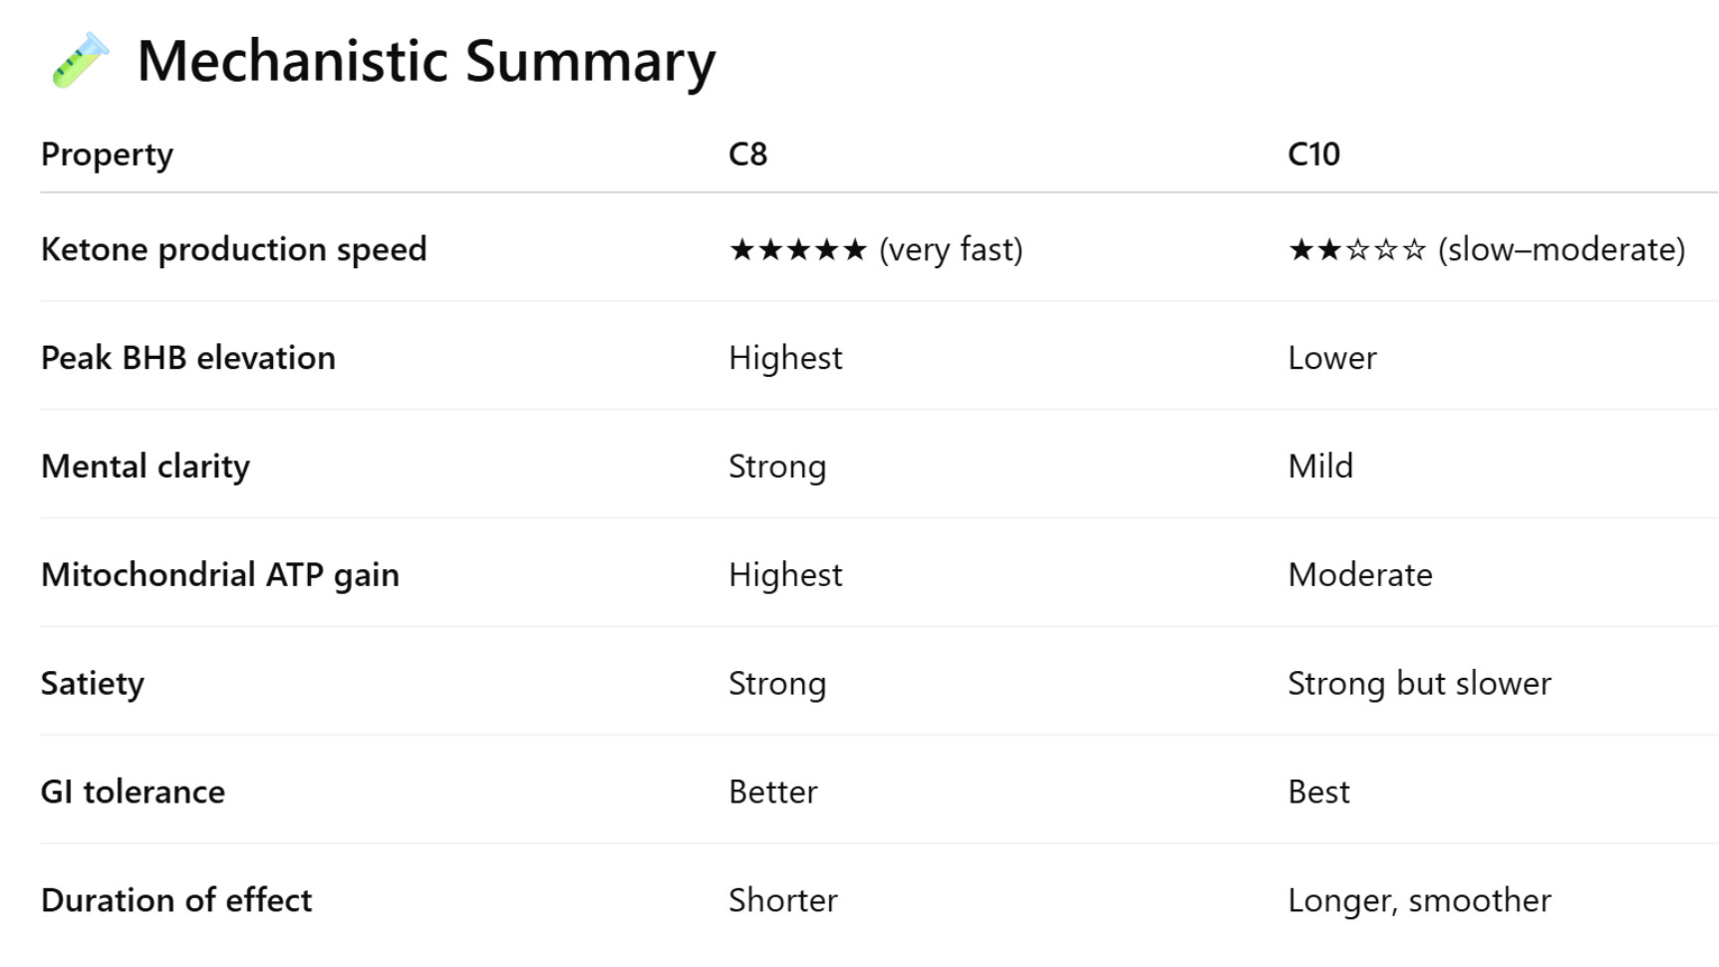Click the Peak BHB elevation row label
Viewport: 1719px width, 967px height.
187,358
